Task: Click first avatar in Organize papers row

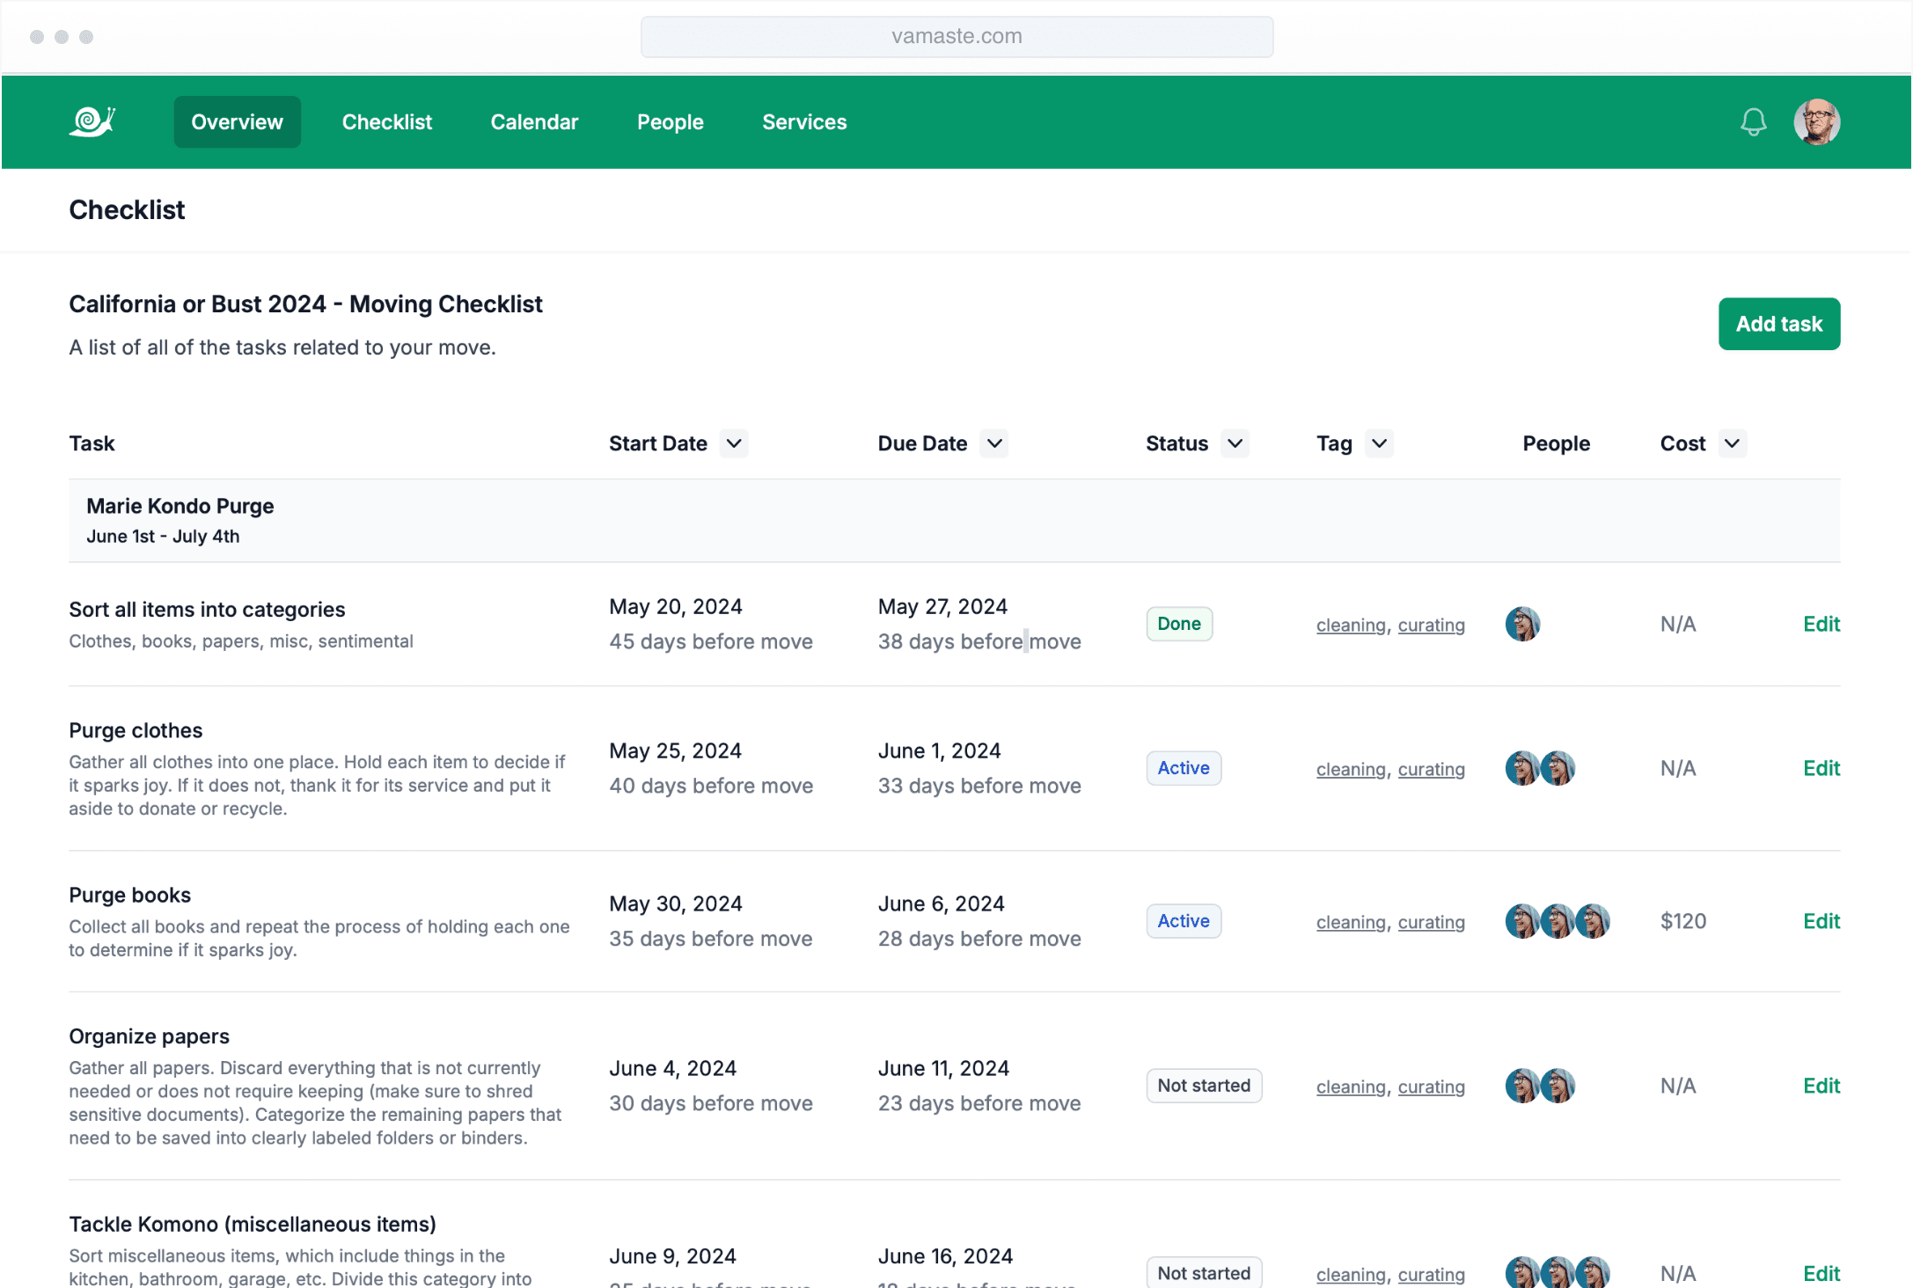Action: [x=1522, y=1086]
